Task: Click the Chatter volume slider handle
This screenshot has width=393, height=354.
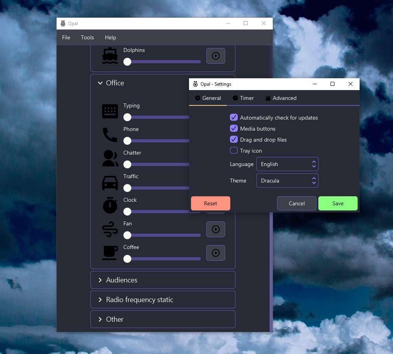Action: point(127,164)
